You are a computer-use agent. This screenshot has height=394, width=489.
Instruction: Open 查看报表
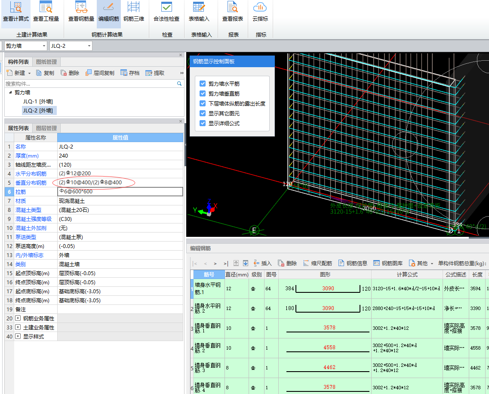233,12
